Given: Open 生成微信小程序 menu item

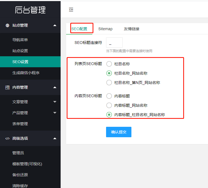Looking at the screenshot, I should coord(30,73).
